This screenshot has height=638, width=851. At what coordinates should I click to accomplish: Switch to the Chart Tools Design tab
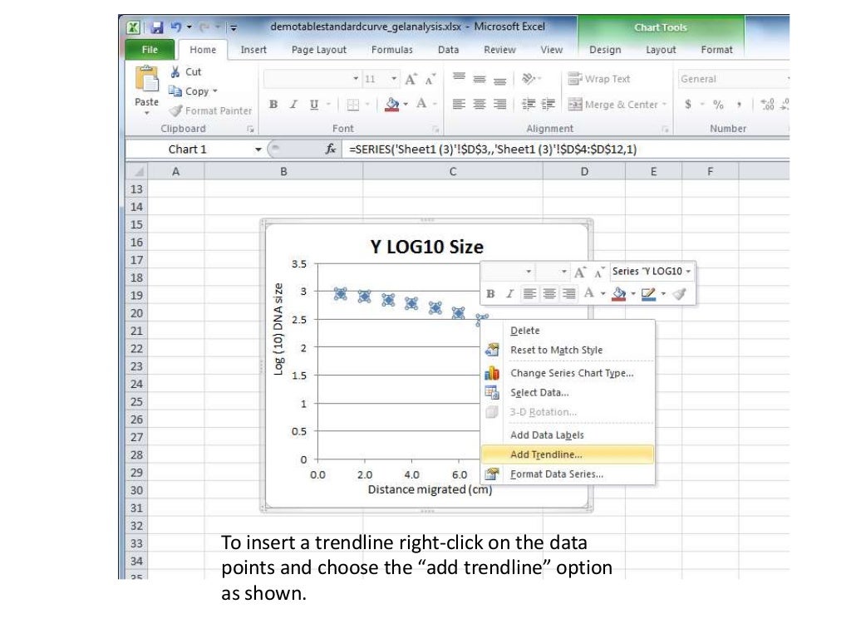coord(605,50)
